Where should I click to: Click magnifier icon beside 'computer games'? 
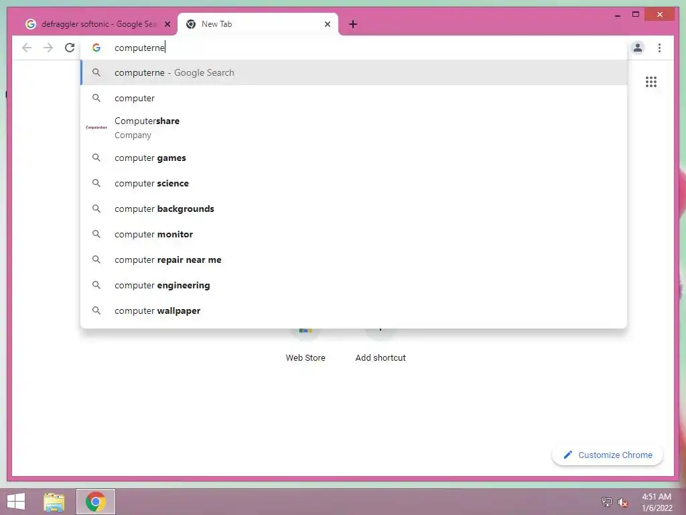point(96,158)
